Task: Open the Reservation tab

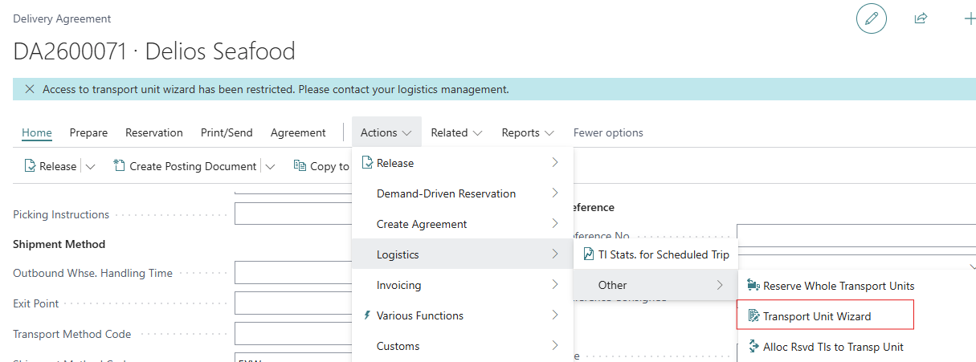Action: [x=154, y=132]
